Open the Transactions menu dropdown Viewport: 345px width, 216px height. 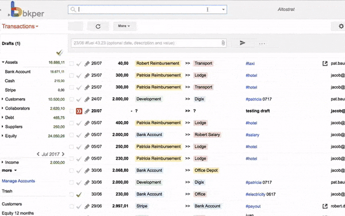(x=20, y=26)
